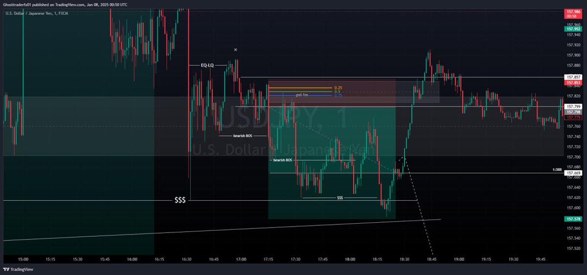The height and width of the screenshot is (275, 587).
Task: Select 19:00 on the time axis
Action: coord(459,259)
